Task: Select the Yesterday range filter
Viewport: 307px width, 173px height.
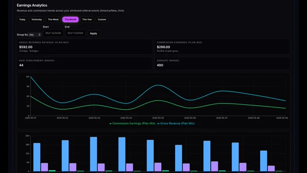Action: tap(37, 19)
